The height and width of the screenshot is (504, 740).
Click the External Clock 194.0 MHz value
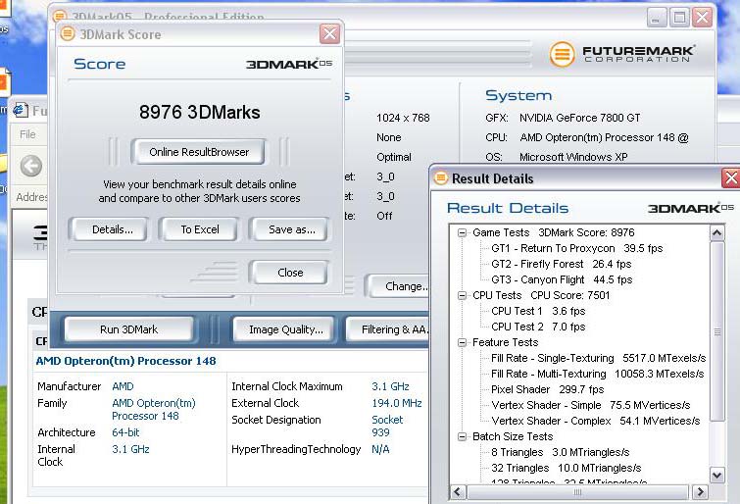pos(396,403)
